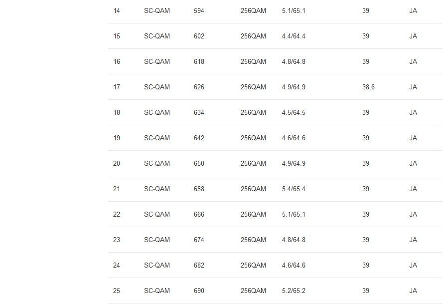Select channel number 22 cell
This screenshot has width=445, height=305.
pos(117,214)
